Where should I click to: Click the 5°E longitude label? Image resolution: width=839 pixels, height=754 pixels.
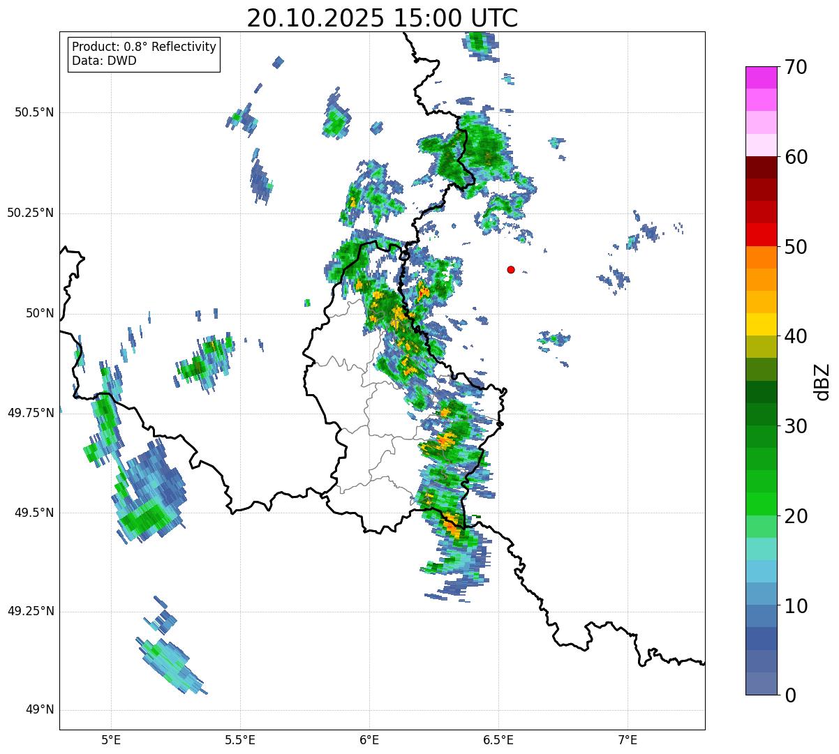point(112,740)
